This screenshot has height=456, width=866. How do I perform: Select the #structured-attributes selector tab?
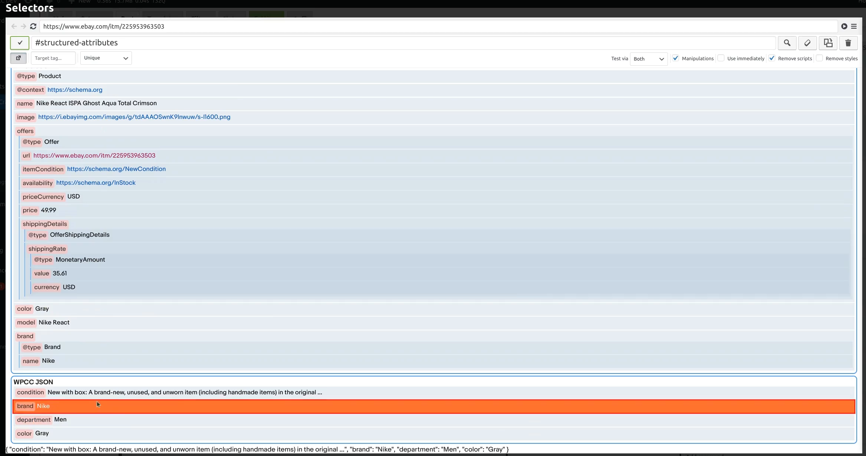coord(76,42)
